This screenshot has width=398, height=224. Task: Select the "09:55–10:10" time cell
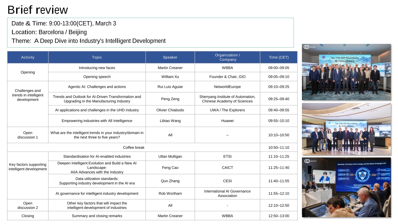[279, 121]
